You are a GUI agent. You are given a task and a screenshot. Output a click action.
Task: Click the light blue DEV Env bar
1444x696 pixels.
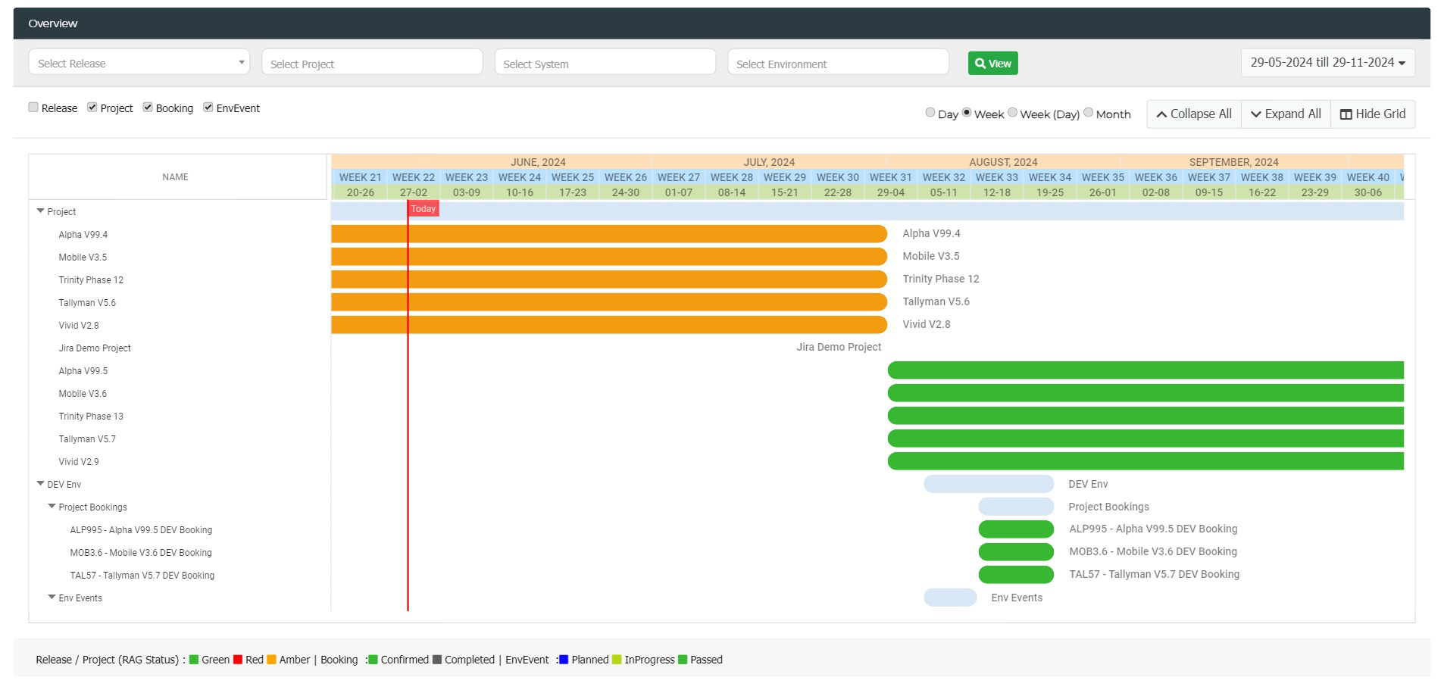click(x=989, y=484)
